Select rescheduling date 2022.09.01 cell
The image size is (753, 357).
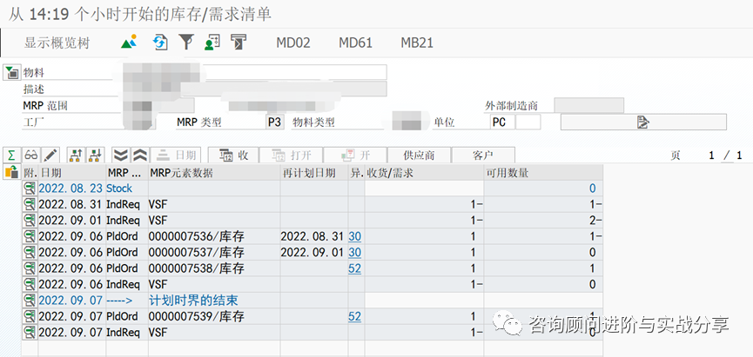pos(314,253)
